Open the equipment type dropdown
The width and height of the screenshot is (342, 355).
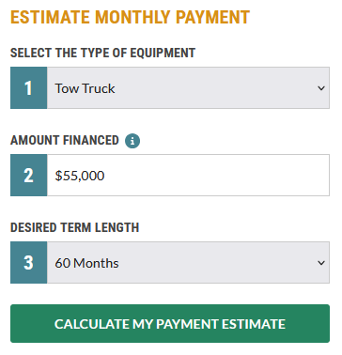188,88
